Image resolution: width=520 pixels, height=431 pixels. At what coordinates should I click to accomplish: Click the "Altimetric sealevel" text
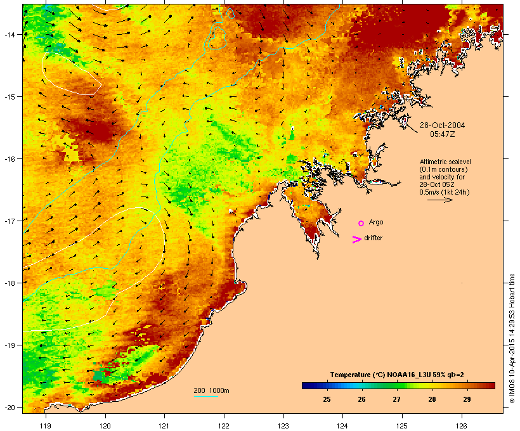click(445, 162)
